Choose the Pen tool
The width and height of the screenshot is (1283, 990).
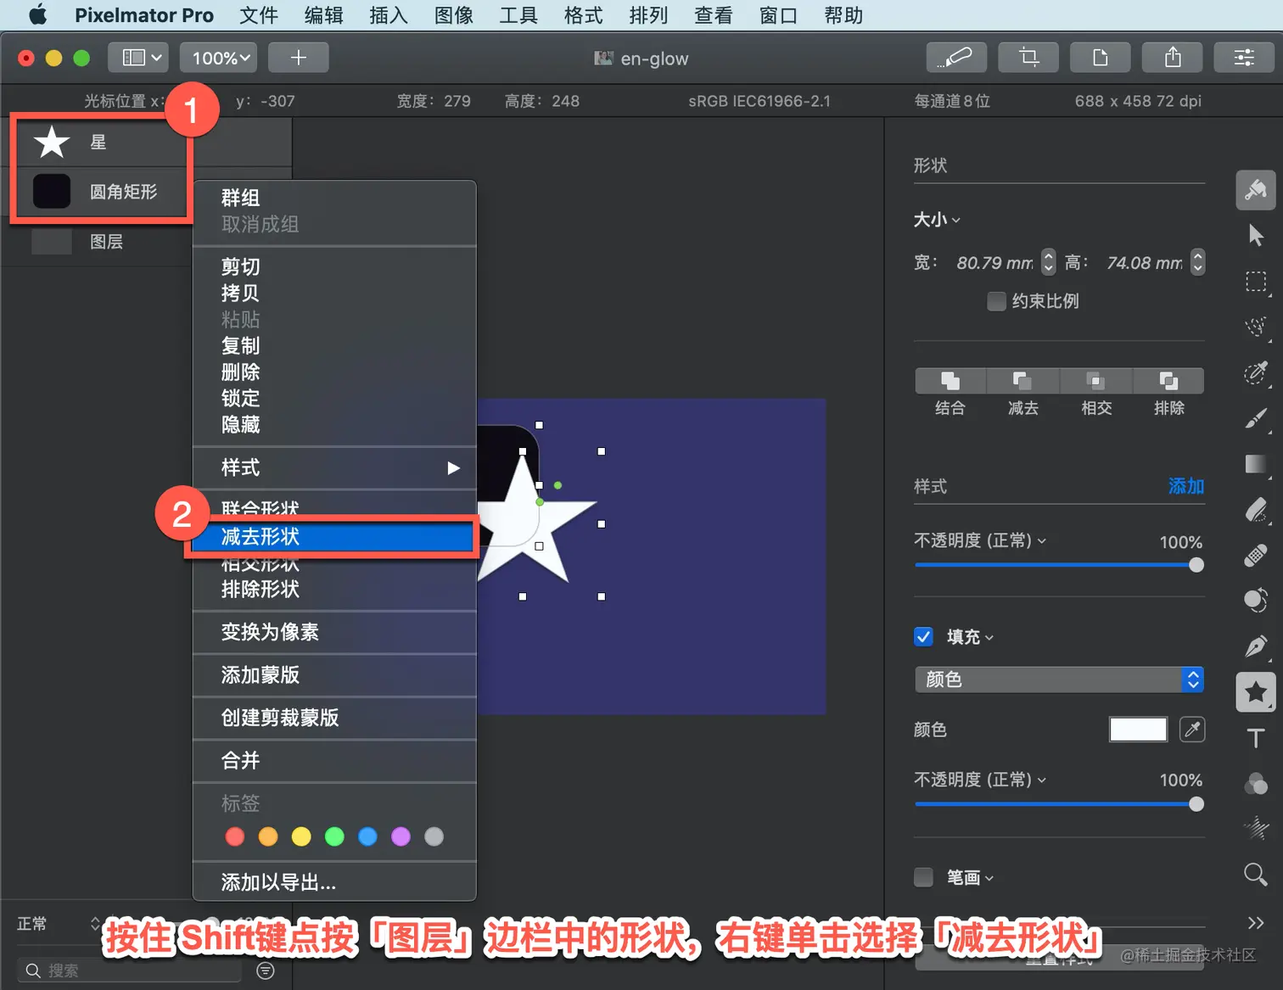(1256, 646)
